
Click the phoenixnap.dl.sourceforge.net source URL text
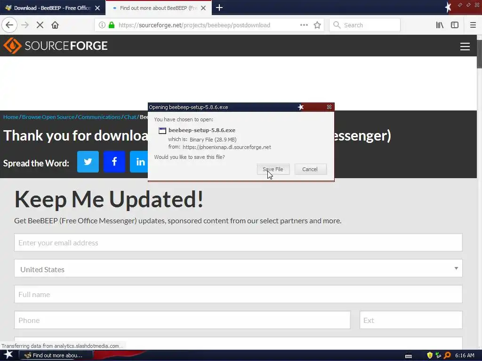(227, 147)
